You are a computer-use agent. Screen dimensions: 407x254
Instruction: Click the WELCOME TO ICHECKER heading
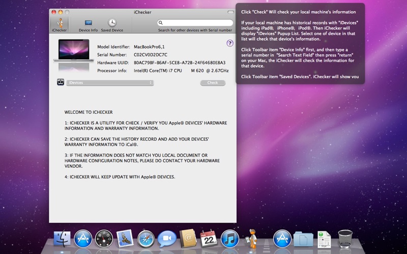coord(89,112)
